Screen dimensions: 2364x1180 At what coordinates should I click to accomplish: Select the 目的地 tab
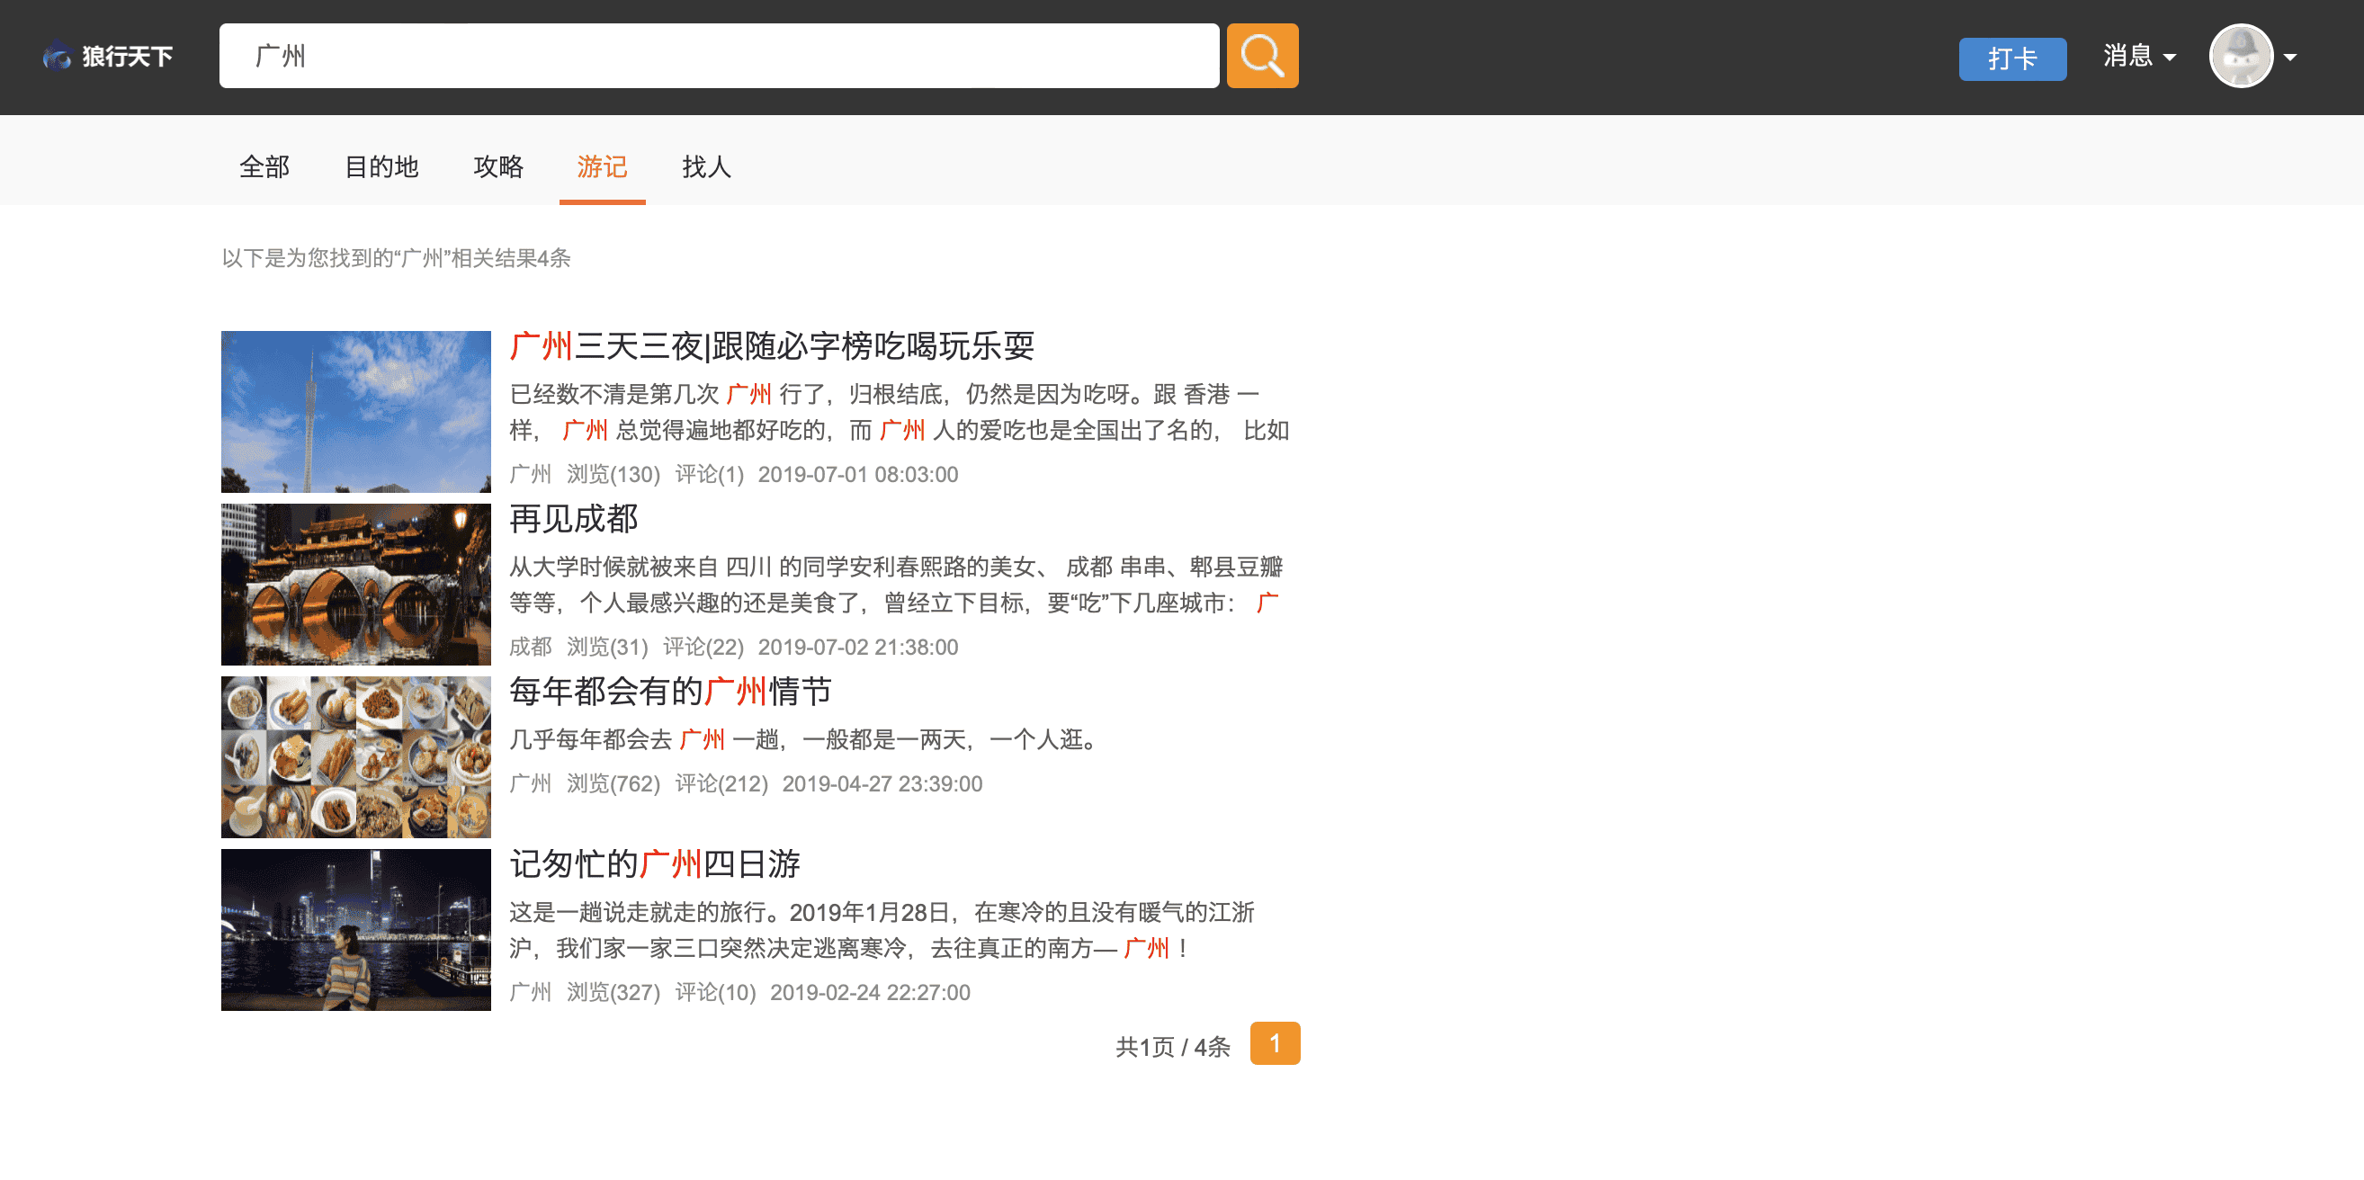tap(381, 167)
